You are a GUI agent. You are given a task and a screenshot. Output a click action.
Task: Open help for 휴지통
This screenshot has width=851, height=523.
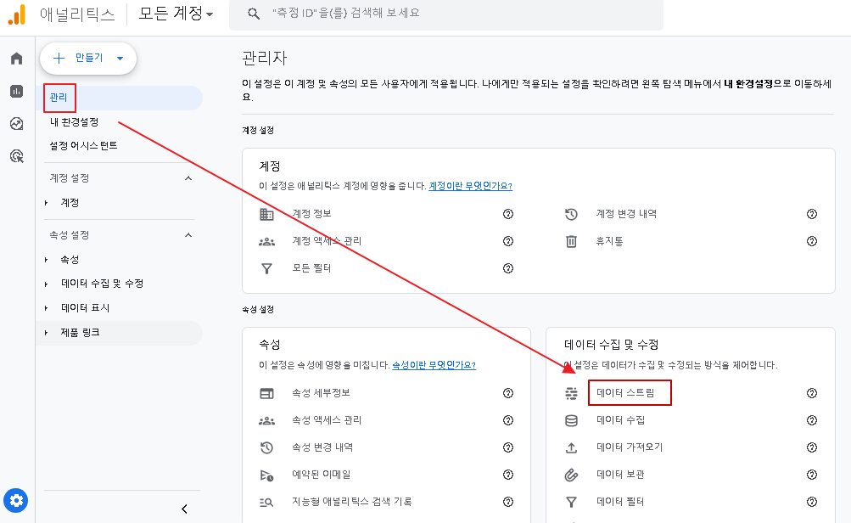tap(812, 241)
